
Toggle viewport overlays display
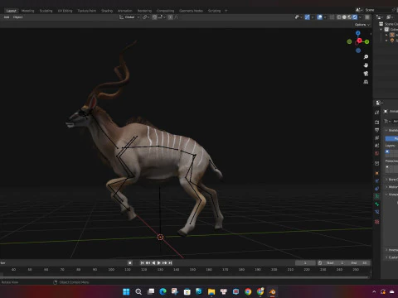point(320,17)
